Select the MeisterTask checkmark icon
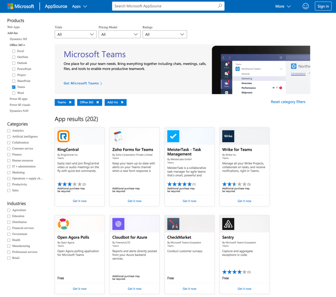336x297 pixels. (x=173, y=136)
